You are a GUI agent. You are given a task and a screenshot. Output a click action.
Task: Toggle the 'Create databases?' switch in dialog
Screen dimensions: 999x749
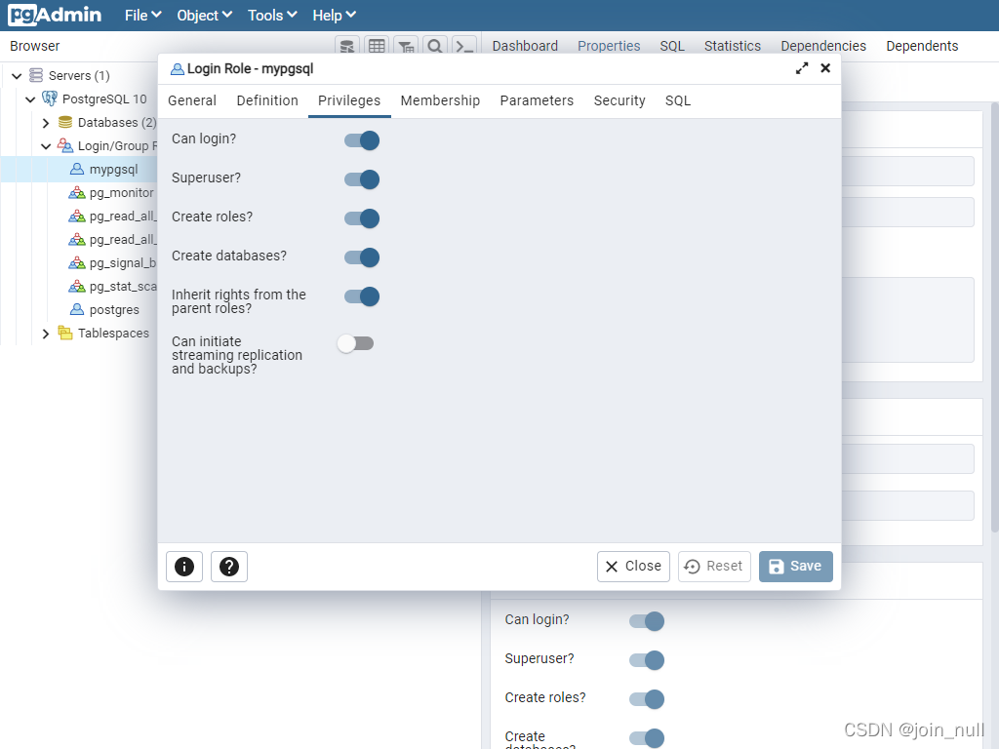point(362,257)
